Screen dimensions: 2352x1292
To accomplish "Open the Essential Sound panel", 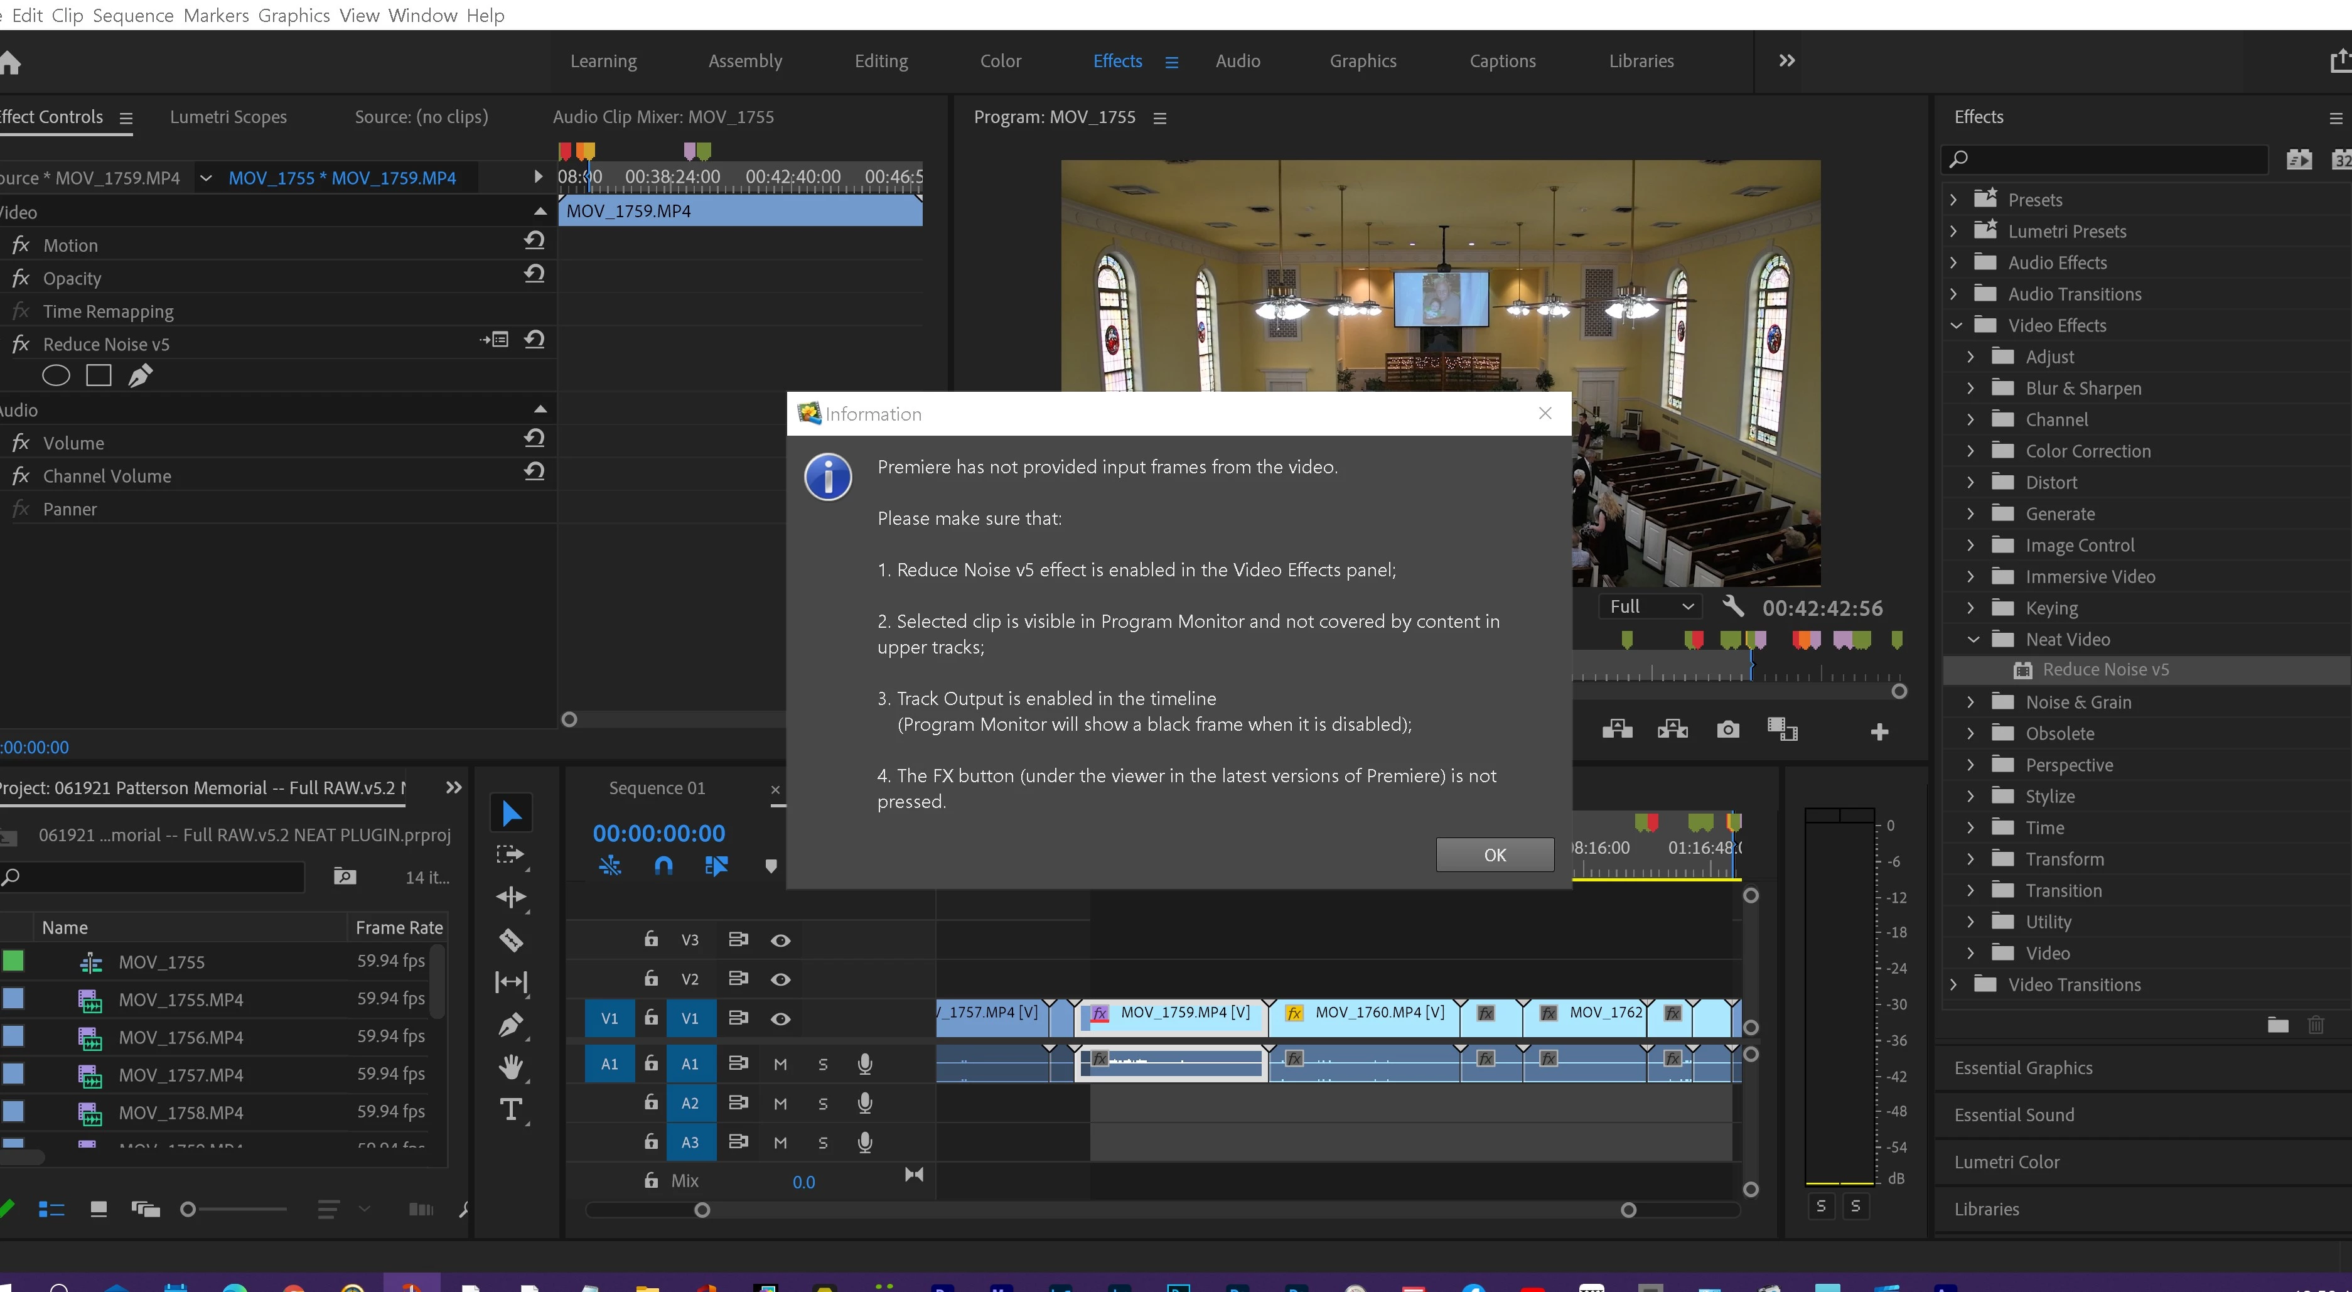I will click(x=2013, y=1115).
